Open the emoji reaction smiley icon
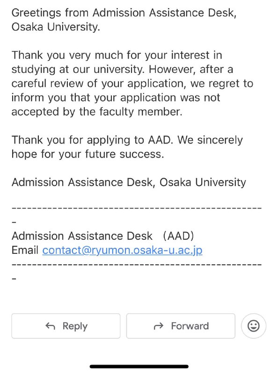278x374 pixels. [254, 326]
